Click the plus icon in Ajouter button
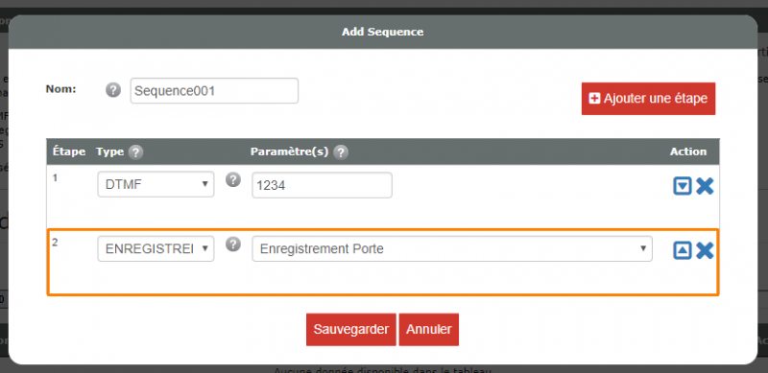This screenshot has width=768, height=373. click(594, 99)
